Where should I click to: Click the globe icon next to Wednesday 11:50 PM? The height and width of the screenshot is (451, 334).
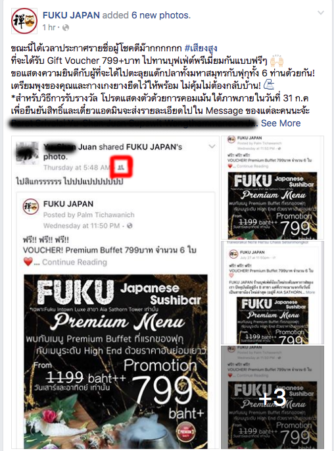130,226
